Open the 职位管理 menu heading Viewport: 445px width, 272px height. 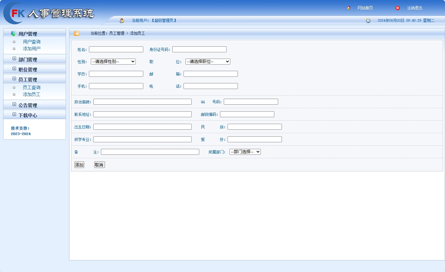click(x=28, y=70)
